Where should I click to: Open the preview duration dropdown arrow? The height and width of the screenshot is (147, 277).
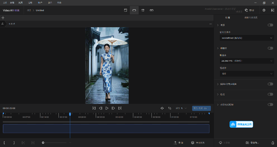(x=209, y=108)
